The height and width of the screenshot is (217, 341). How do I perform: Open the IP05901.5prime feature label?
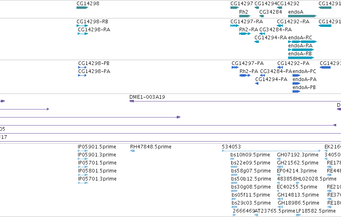[97, 147]
